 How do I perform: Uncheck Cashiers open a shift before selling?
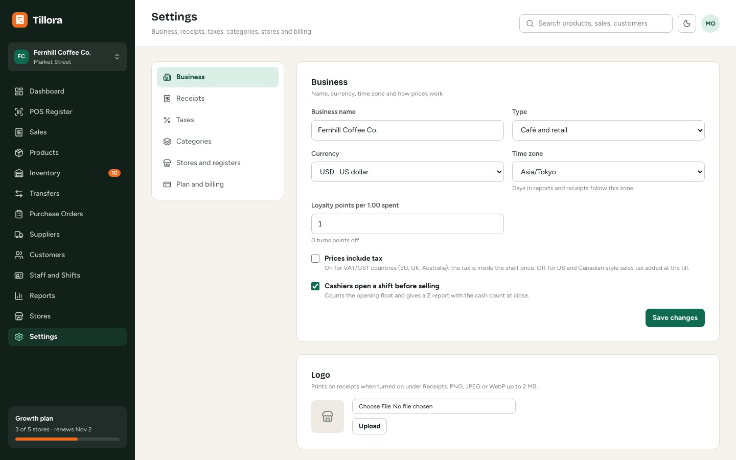tap(315, 286)
